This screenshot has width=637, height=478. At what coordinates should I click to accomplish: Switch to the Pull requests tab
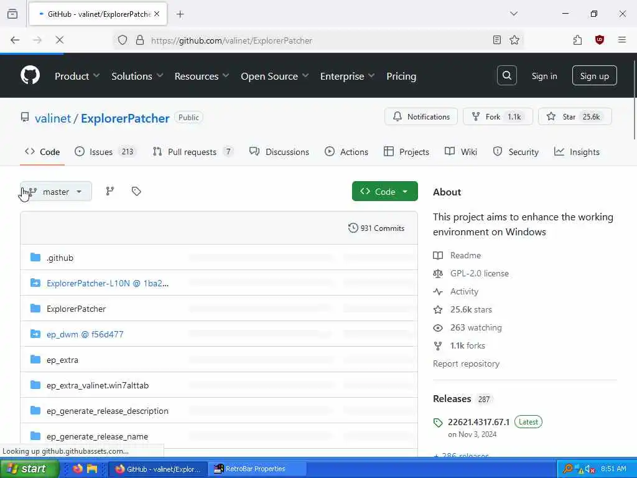tap(193, 152)
